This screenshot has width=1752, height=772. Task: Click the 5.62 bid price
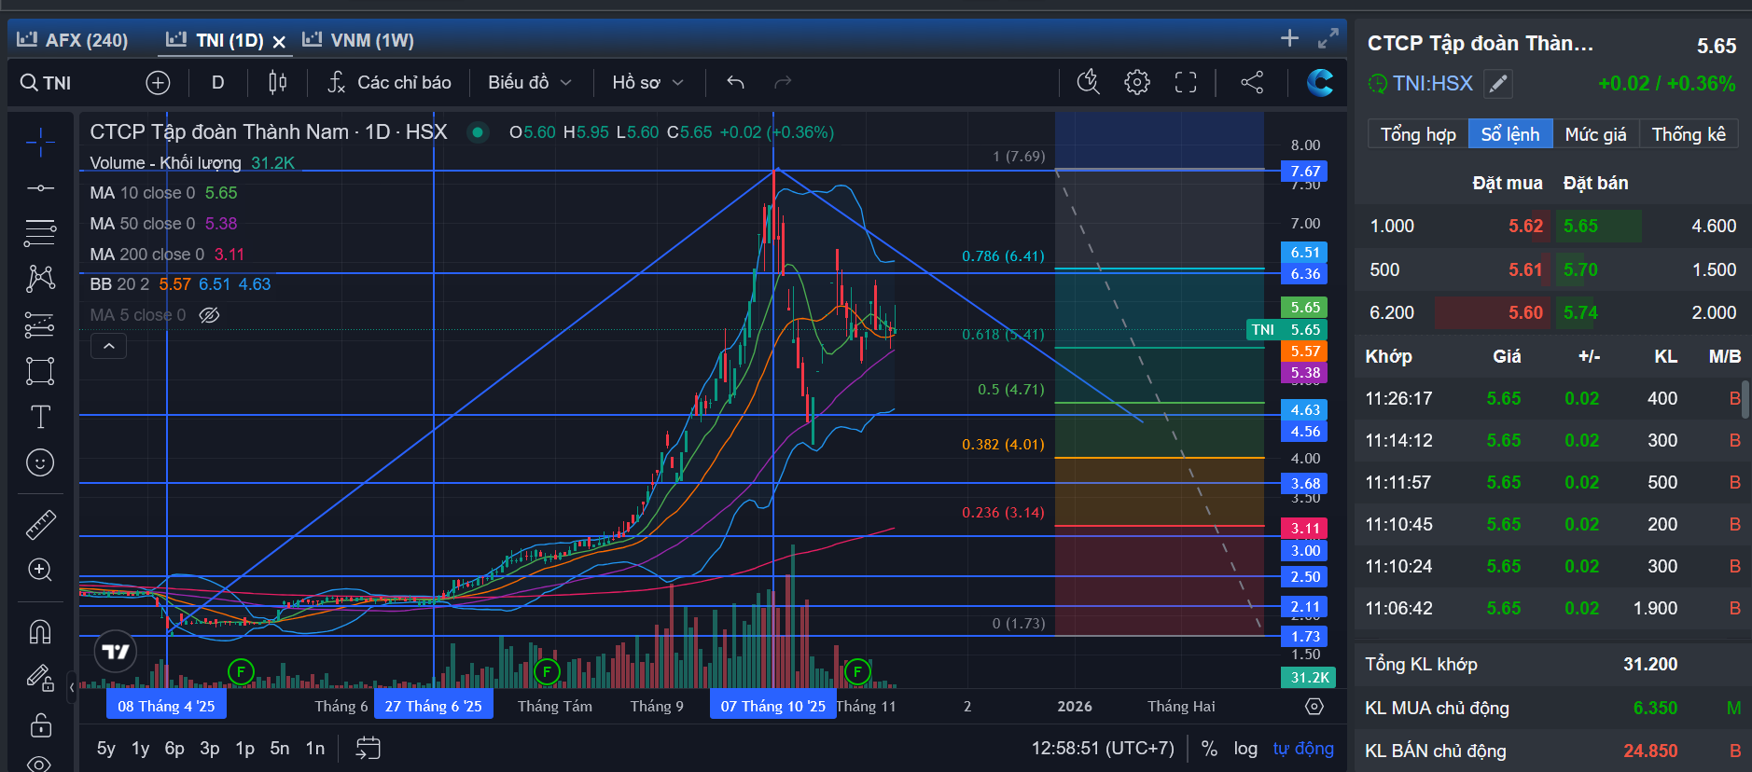1525,227
